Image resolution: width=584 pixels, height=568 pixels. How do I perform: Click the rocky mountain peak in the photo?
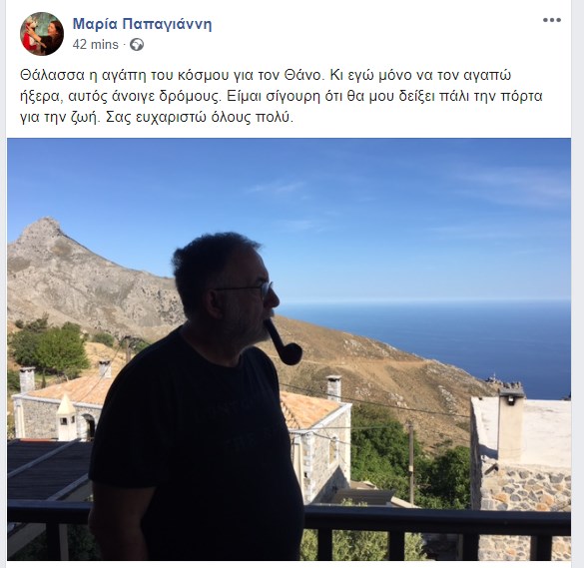[43, 229]
